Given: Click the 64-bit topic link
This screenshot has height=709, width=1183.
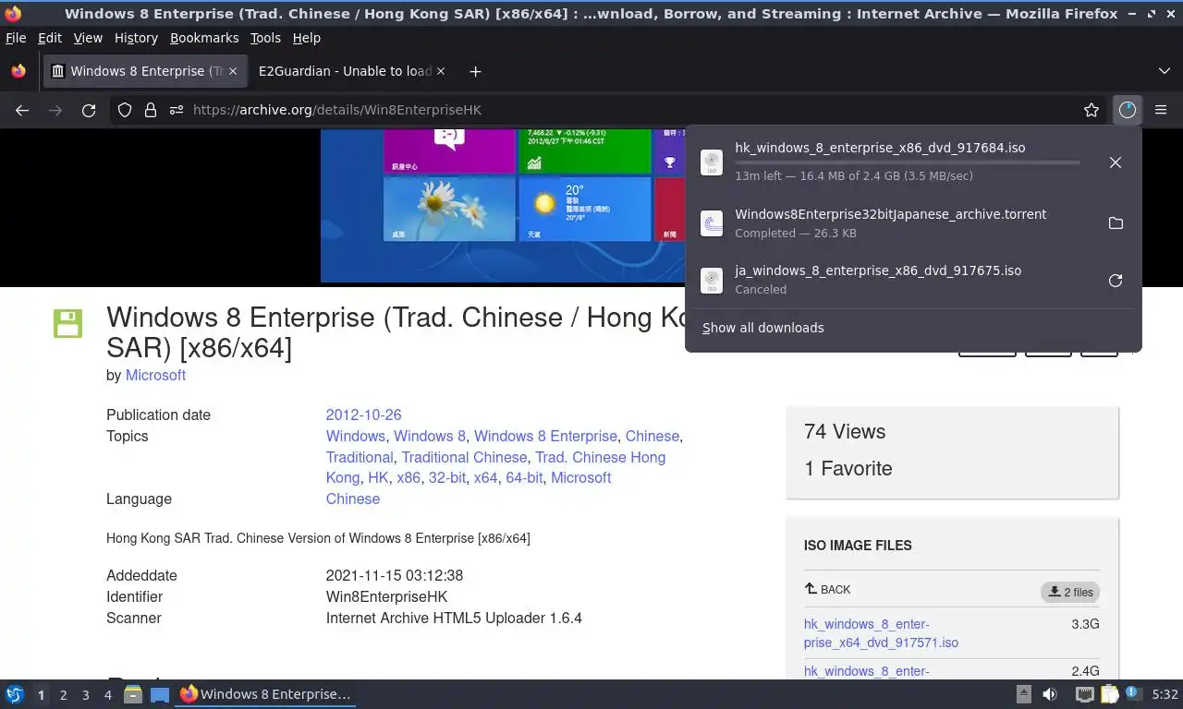Looking at the screenshot, I should tap(524, 477).
